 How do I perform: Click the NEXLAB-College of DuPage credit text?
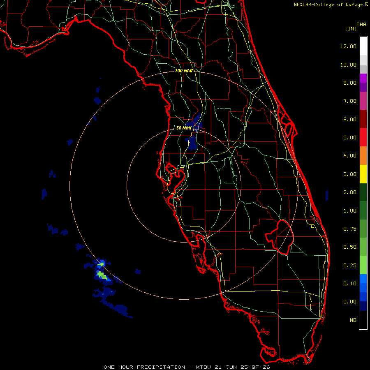pos(328,5)
